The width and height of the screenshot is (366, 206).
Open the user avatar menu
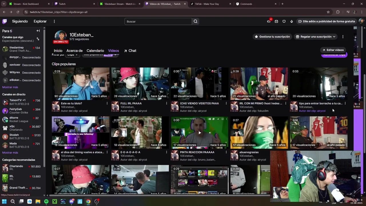click(361, 21)
